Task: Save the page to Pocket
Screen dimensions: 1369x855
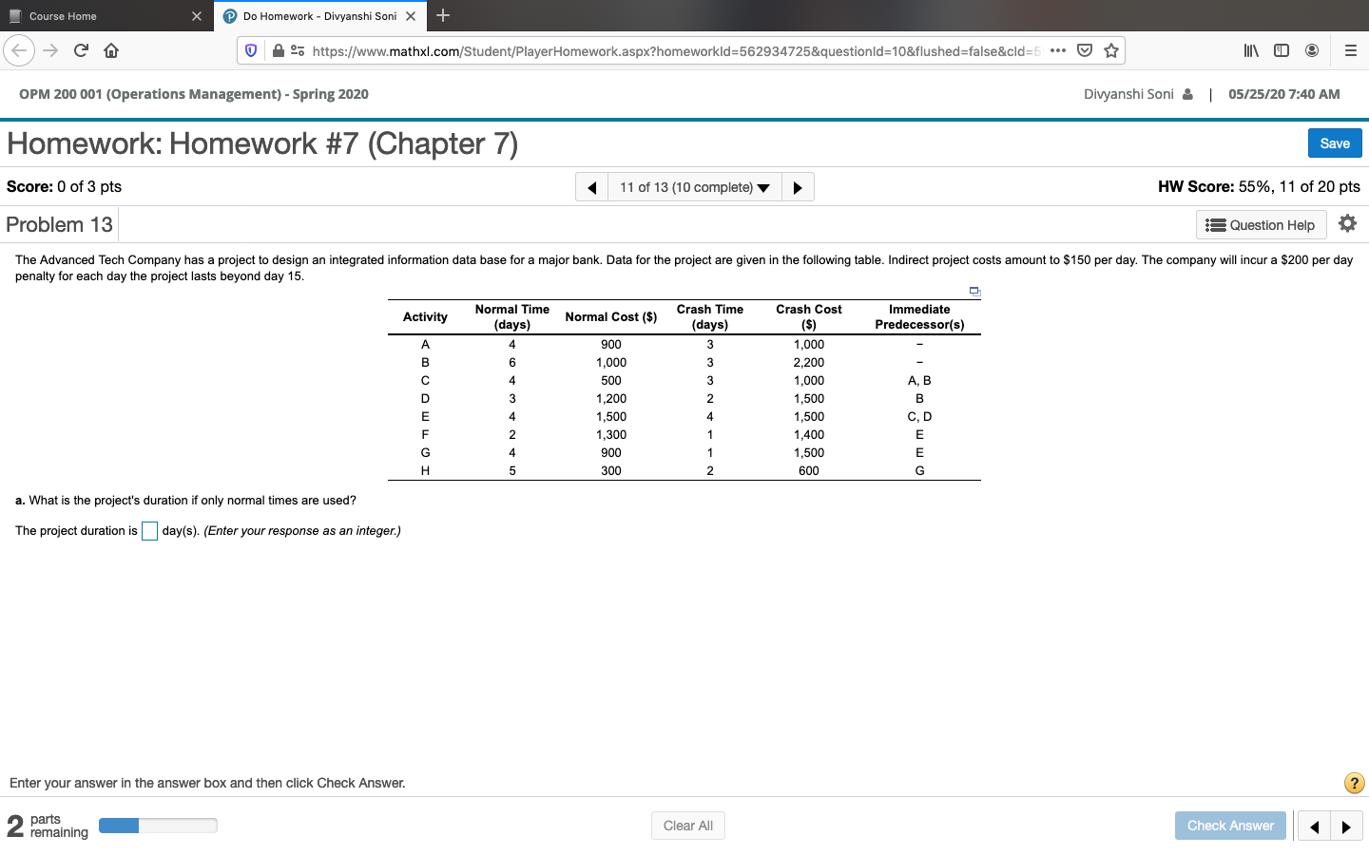Action: click(x=1085, y=49)
